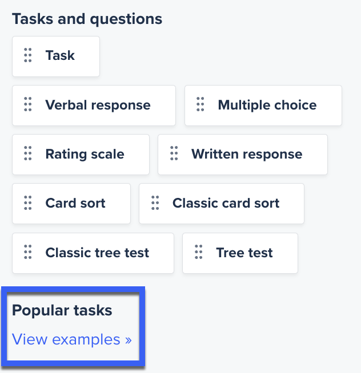Choose the Multiple choice question type
Screen dimensions: 361x373
(x=263, y=106)
